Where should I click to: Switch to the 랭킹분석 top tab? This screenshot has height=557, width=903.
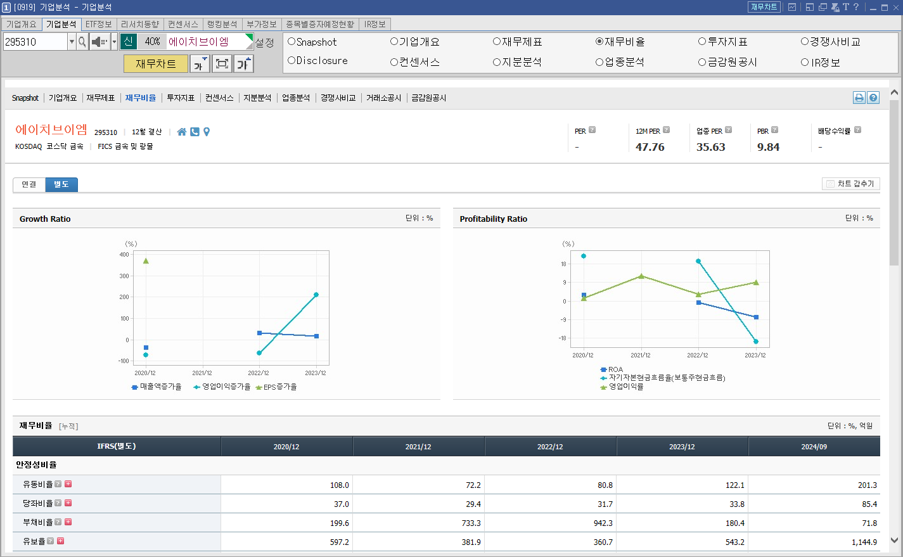point(222,24)
